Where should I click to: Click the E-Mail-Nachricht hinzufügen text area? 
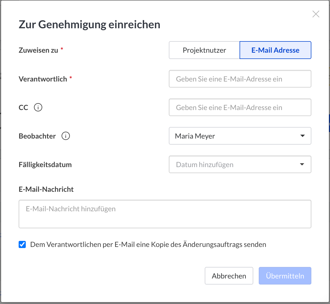(x=165, y=214)
